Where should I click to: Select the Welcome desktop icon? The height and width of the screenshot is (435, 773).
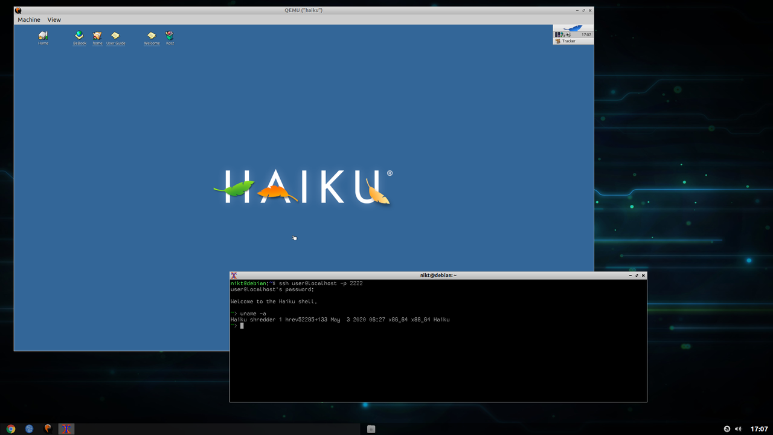coord(152,38)
